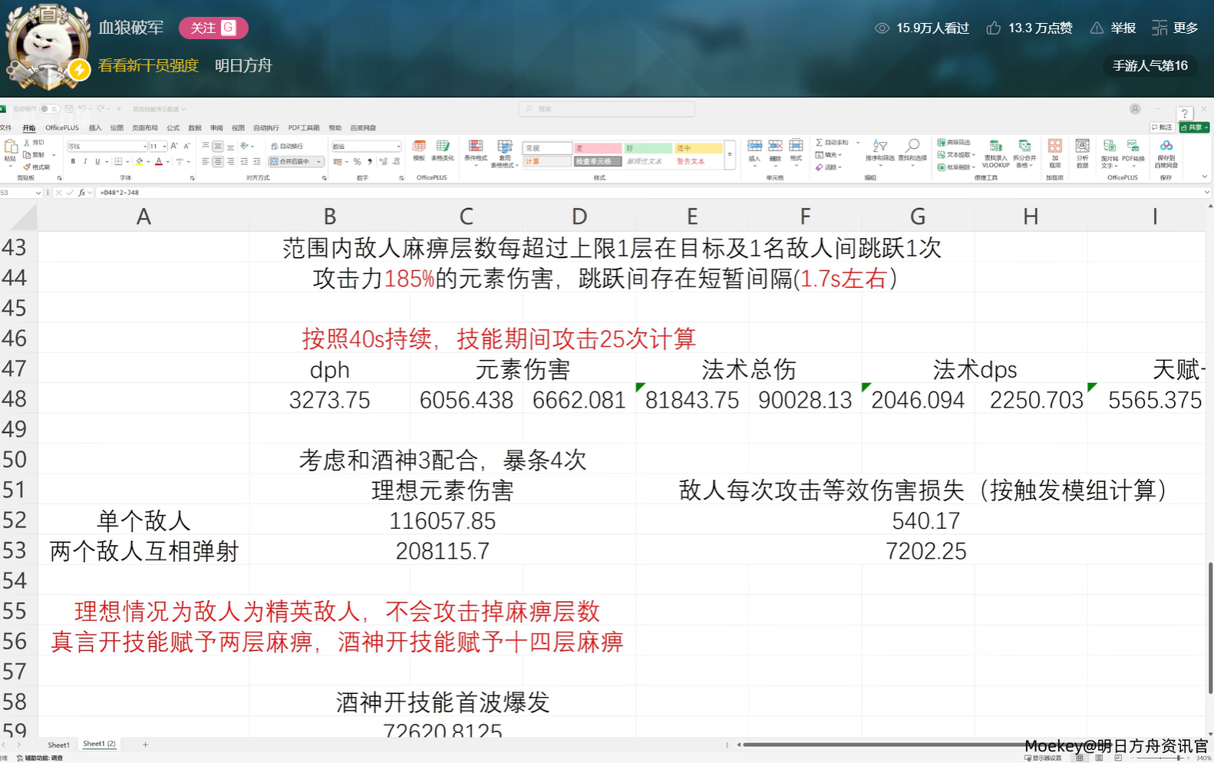Toggle bold formatting in the ribbon
The height and width of the screenshot is (763, 1214).
coord(73,162)
